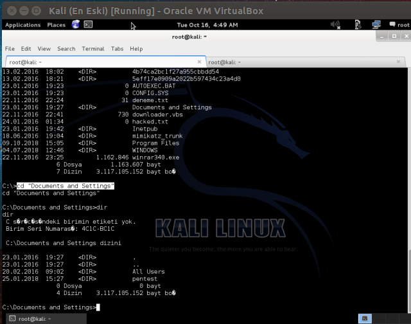The image size is (411, 324).
Task: Click the winrar340.exe file name
Action: [x=155, y=157]
